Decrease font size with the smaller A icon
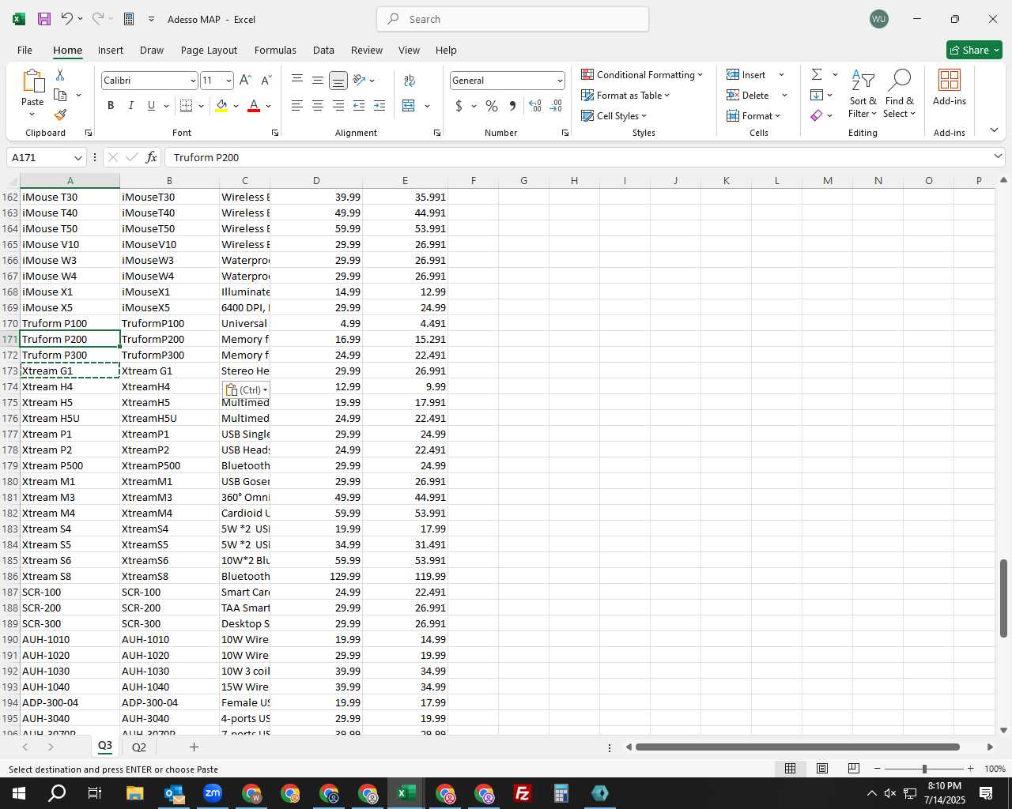Screen dimensions: 1012x809 pyautogui.click(x=266, y=81)
